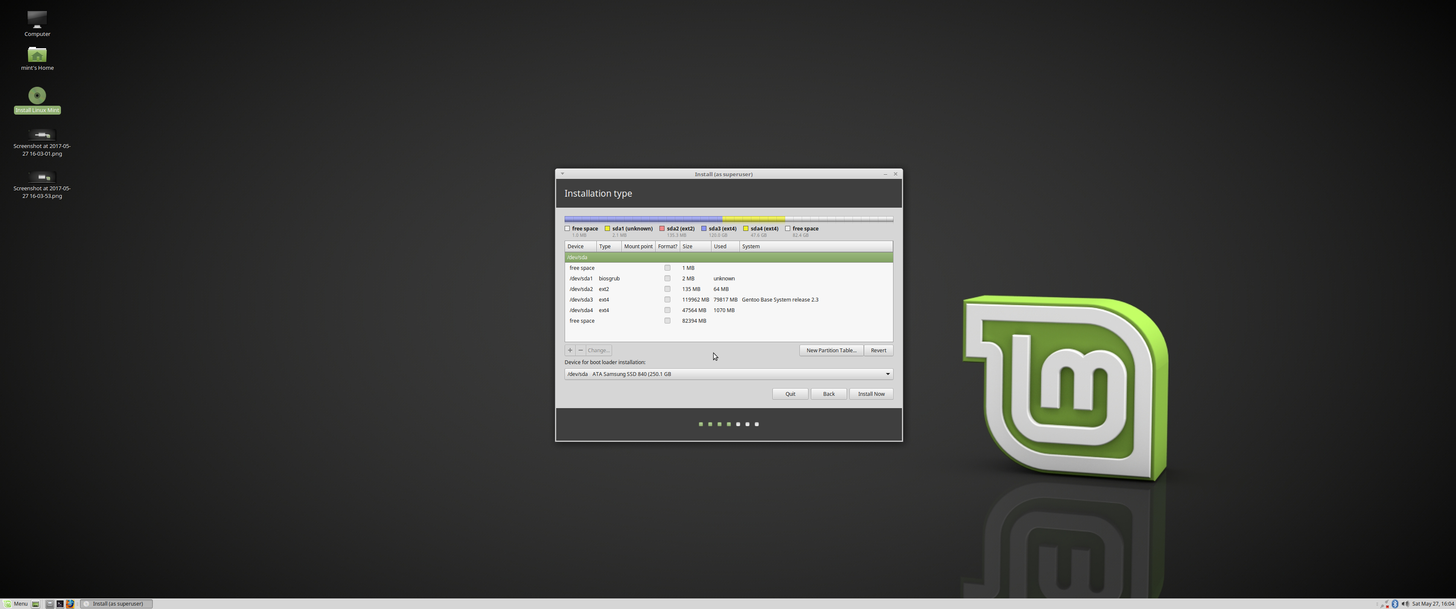Click New Partition Table... button
Image resolution: width=1456 pixels, height=609 pixels.
coord(831,350)
